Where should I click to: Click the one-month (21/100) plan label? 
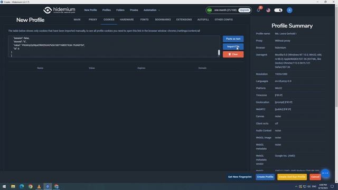[x=226, y=10]
